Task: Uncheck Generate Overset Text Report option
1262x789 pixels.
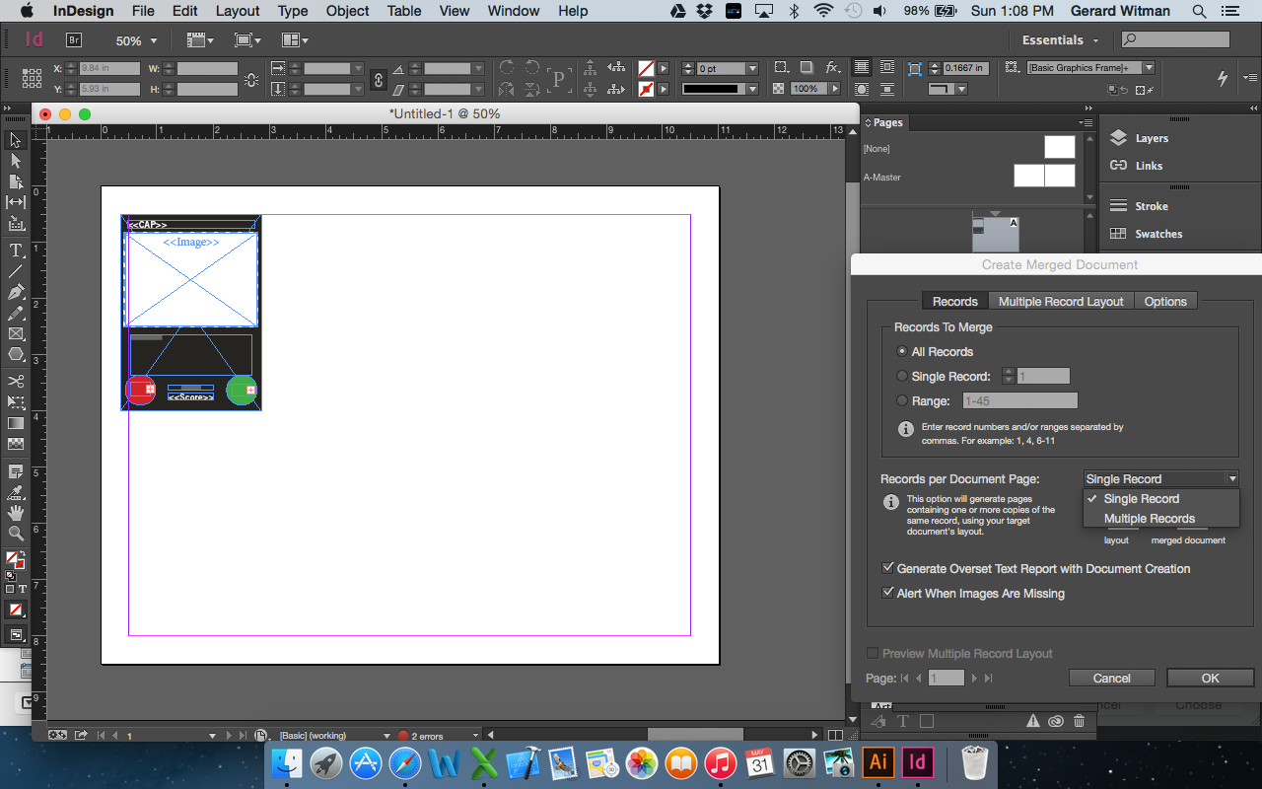Action: [x=888, y=567]
